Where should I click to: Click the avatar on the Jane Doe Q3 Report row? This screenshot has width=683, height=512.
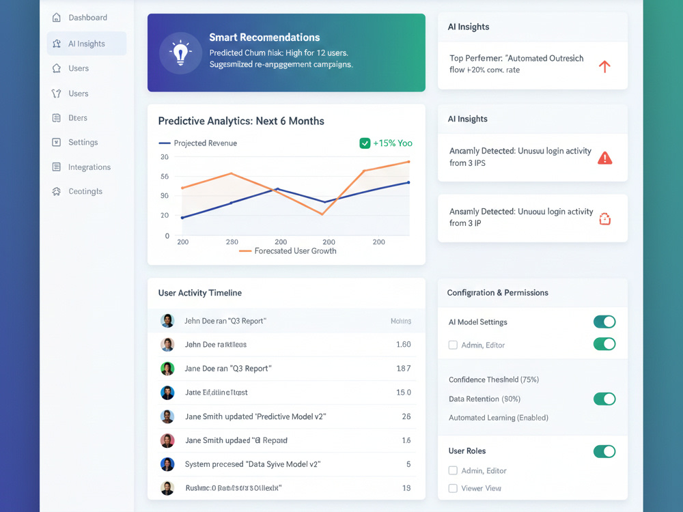(167, 369)
